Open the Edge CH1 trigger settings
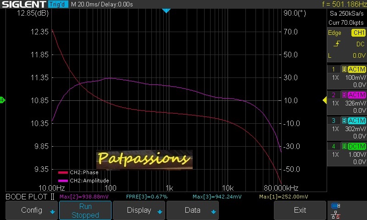The image size is (367, 220). (346, 33)
